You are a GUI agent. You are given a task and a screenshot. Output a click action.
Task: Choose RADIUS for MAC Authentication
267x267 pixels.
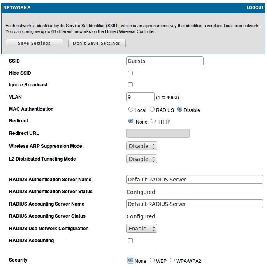pos(152,110)
